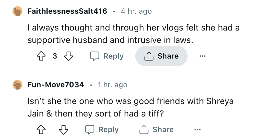Open Fun-Move7034's user profile
This screenshot has width=258, height=138.
tap(56, 85)
